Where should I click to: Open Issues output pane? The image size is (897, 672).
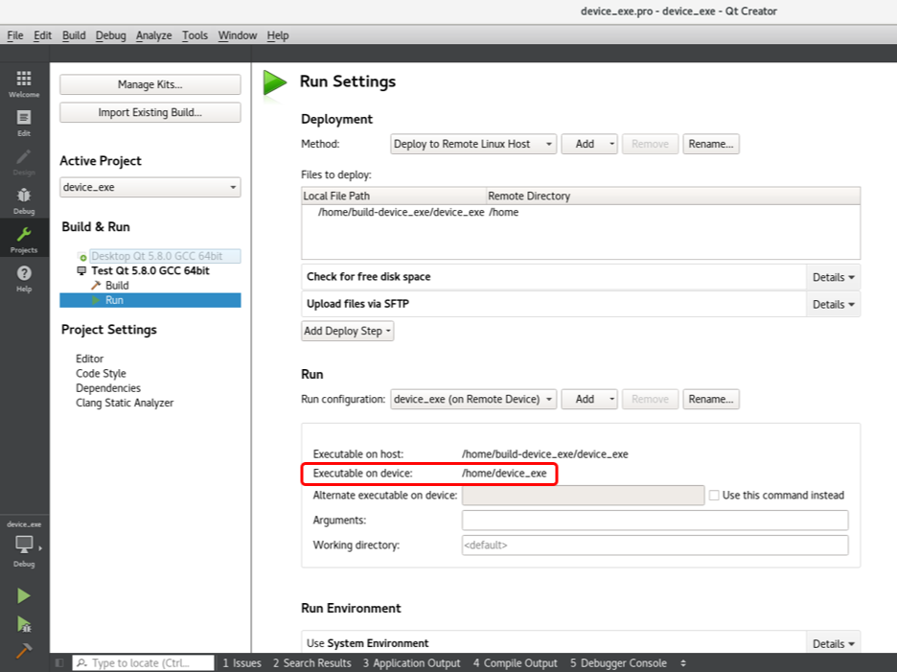tap(242, 662)
